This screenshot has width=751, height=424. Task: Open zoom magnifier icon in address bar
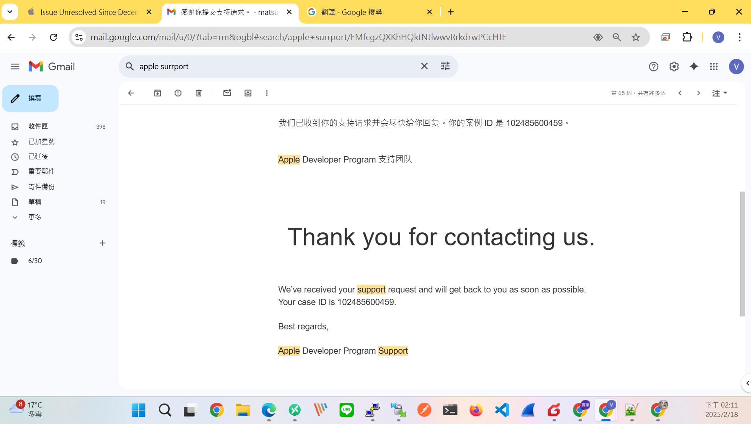tap(617, 37)
